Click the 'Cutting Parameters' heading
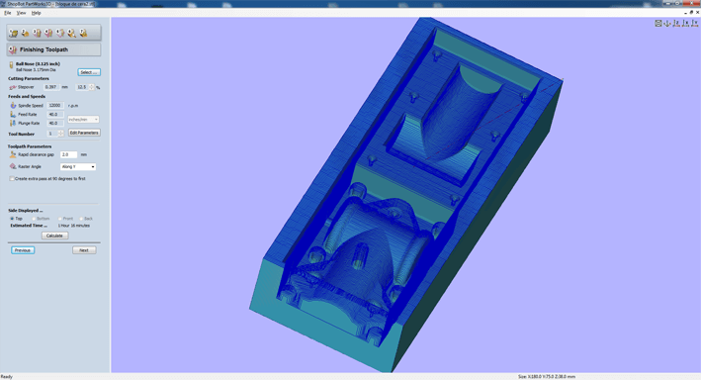This screenshot has width=701, height=380. 29,78
